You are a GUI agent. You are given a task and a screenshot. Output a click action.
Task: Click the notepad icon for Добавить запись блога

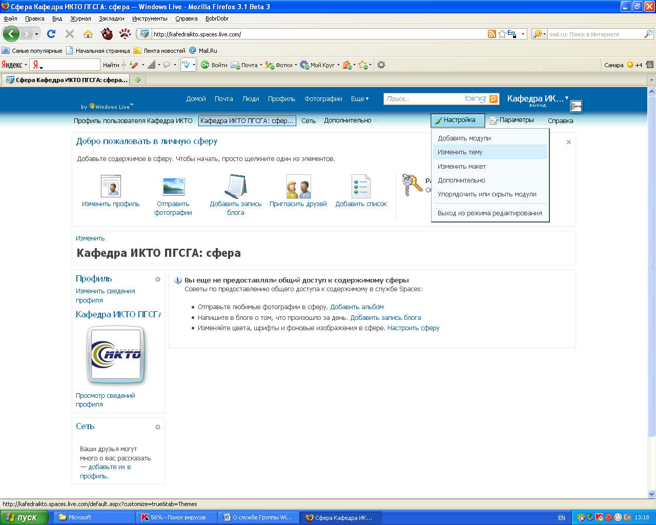click(x=236, y=186)
